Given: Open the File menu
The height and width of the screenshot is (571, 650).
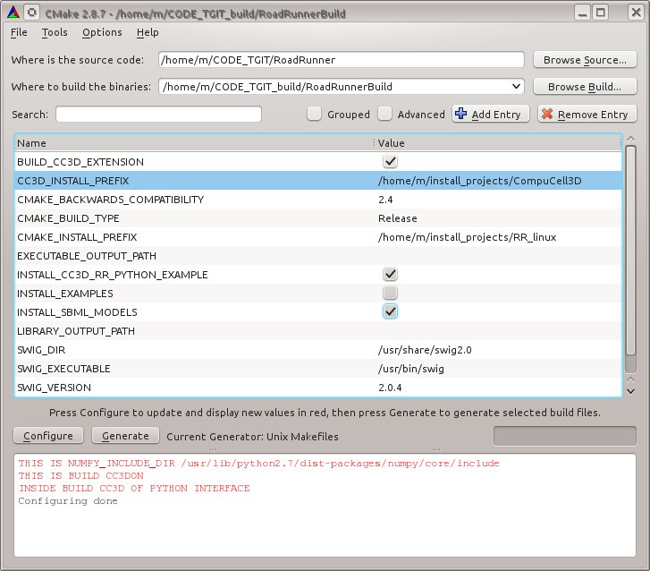Looking at the screenshot, I should click(x=19, y=32).
